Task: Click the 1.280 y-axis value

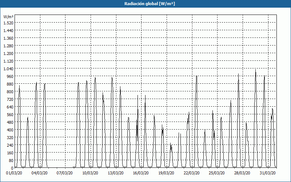Action: 8,46
